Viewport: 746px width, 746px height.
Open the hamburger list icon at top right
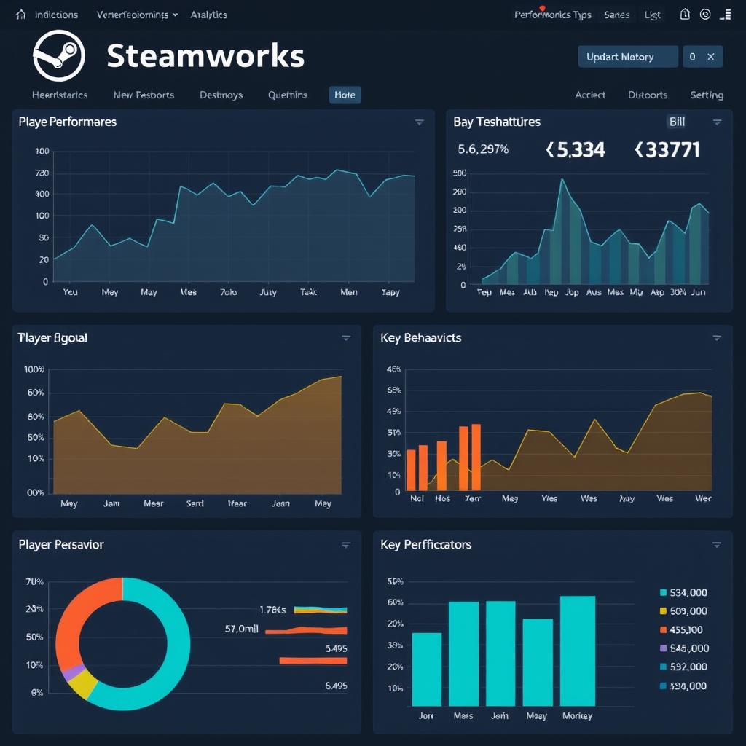click(726, 15)
